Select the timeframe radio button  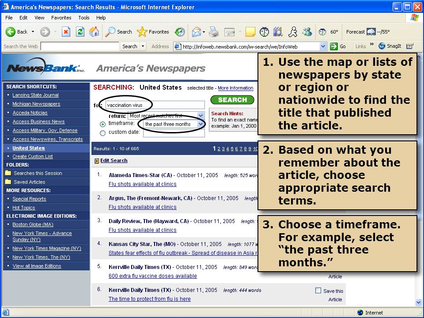102,124
